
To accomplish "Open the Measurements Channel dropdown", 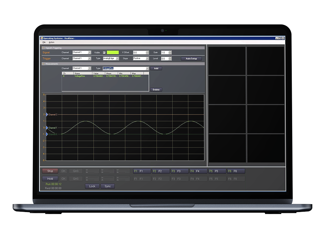I will click(x=82, y=68).
